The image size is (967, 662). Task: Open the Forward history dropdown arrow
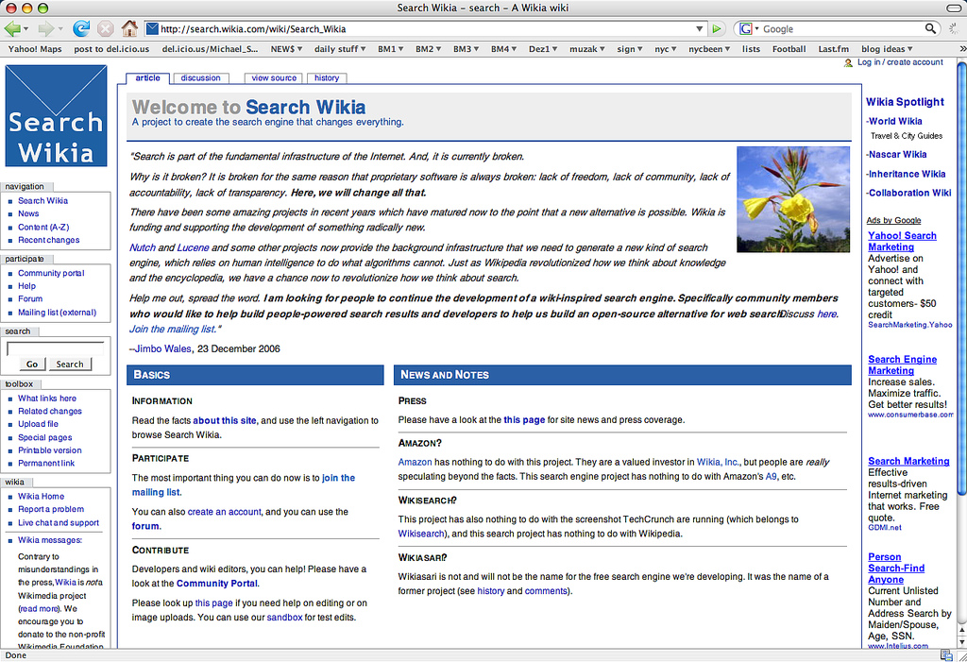coord(60,29)
